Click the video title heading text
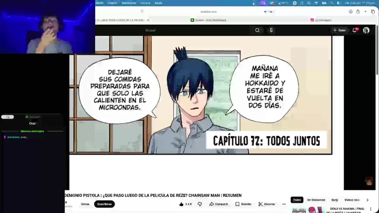The width and height of the screenshot is (379, 213). click(x=153, y=196)
